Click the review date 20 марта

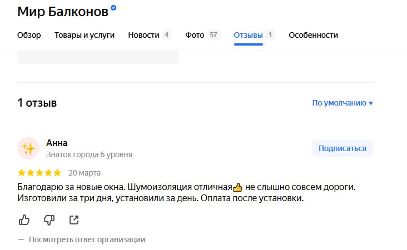click(85, 173)
